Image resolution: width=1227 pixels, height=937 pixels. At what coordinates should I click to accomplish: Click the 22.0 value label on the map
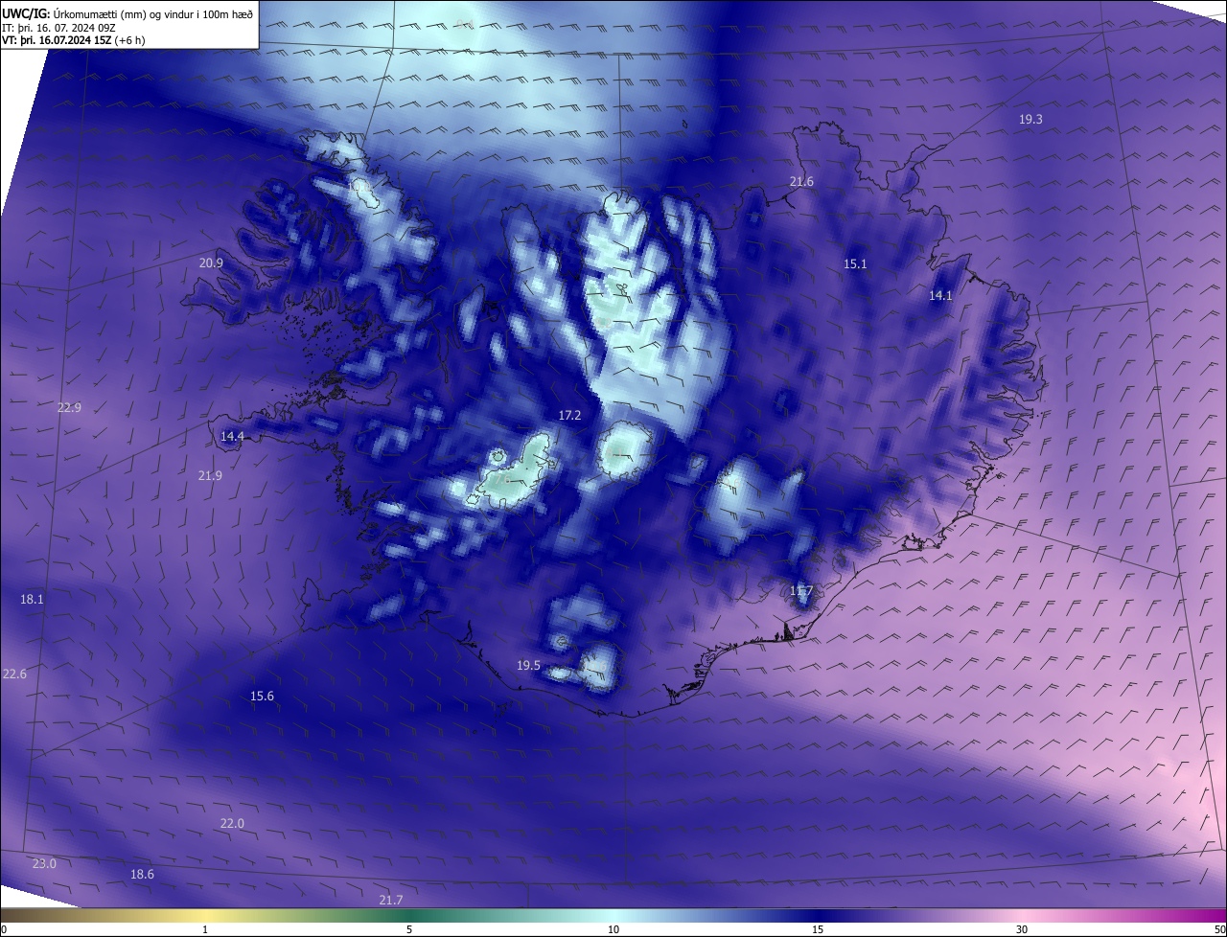[232, 823]
